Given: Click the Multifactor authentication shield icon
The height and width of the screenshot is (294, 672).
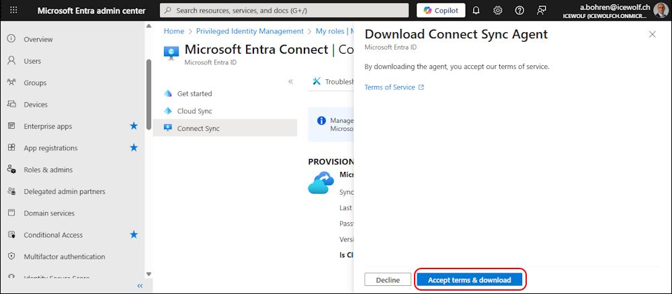Looking at the screenshot, I should tap(11, 256).
